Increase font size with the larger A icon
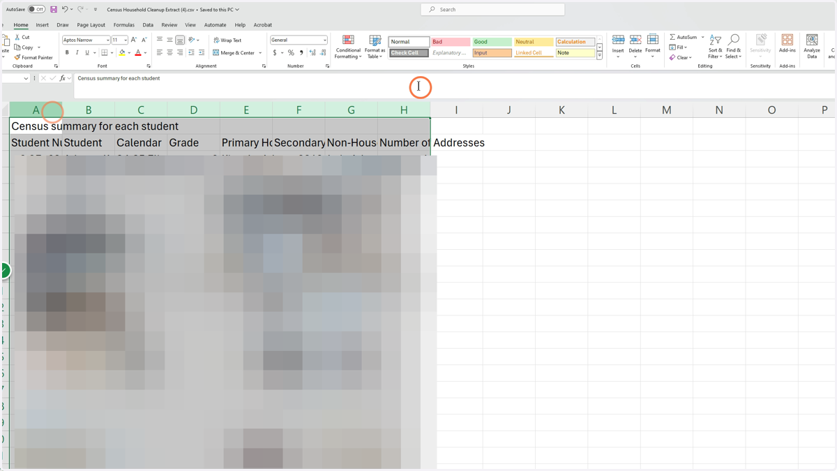 tap(134, 40)
